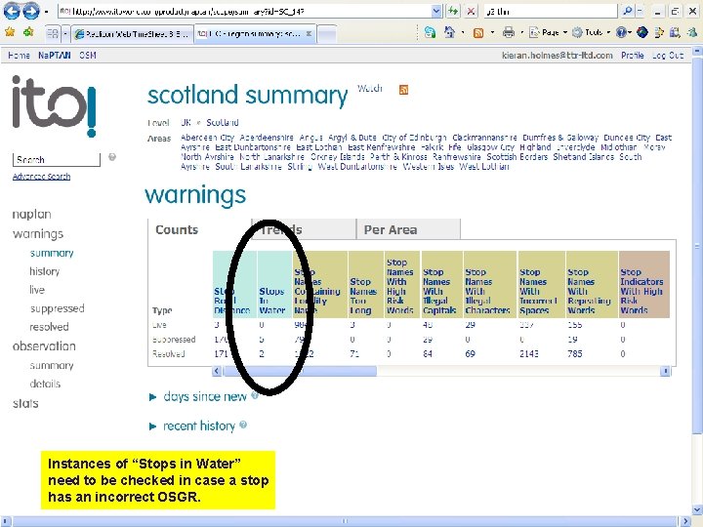Open the Page menu dropdown
Viewport: 703px width, 527px height.
[549, 32]
